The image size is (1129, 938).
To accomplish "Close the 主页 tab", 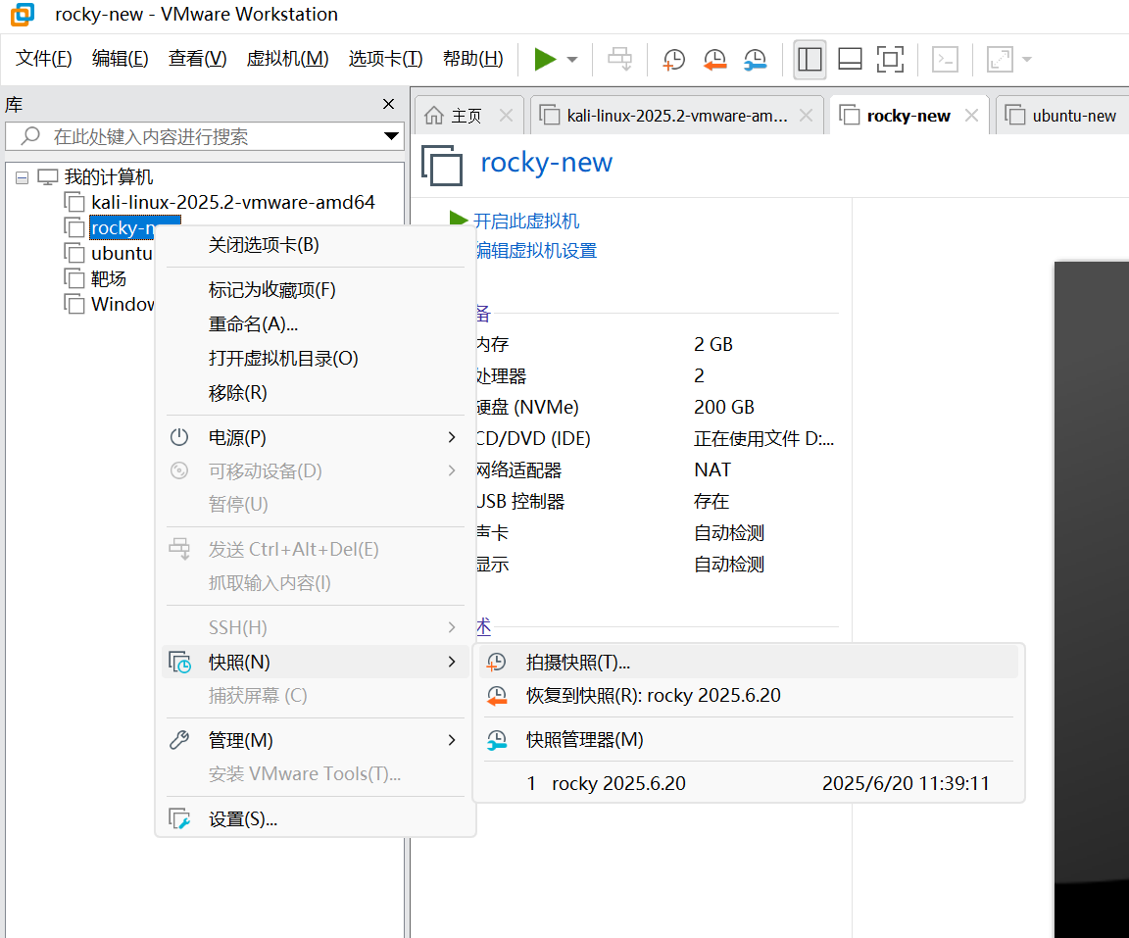I will coord(506,116).
